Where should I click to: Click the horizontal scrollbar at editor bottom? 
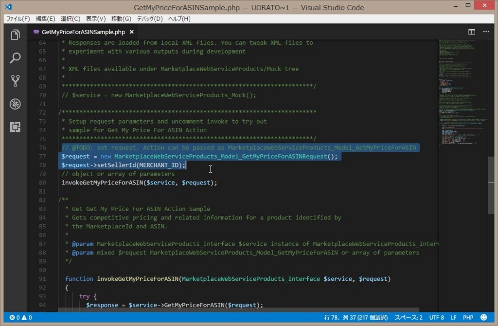click(x=238, y=310)
